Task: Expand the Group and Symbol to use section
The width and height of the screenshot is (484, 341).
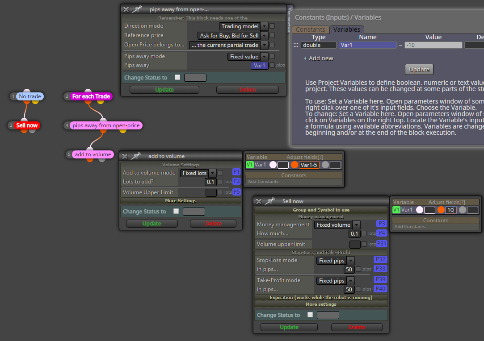Action: point(321,210)
